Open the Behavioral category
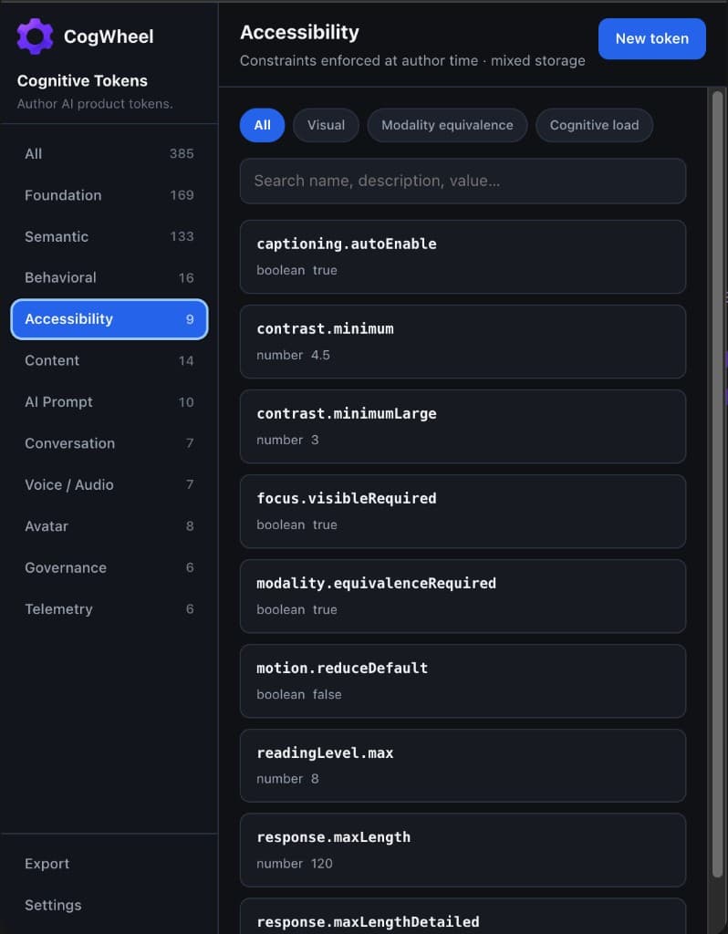The height and width of the screenshot is (934, 728). point(109,277)
